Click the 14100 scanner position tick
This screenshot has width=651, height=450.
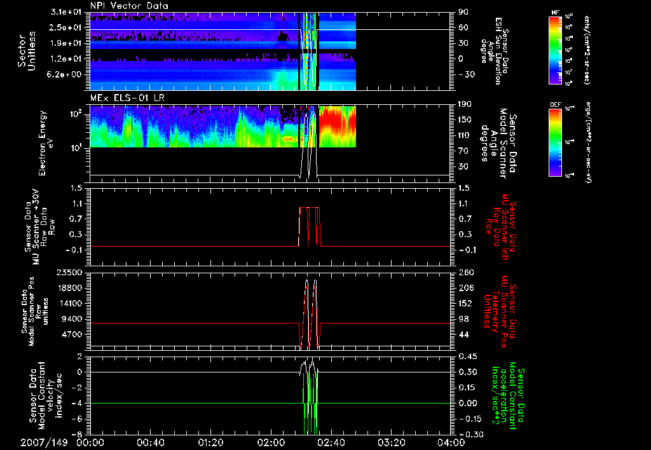pos(69,303)
